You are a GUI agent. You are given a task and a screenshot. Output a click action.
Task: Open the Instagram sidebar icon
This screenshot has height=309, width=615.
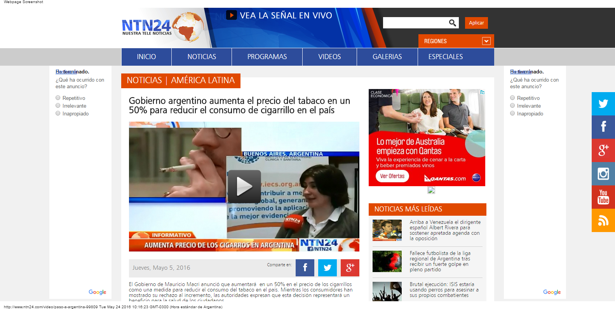tap(603, 174)
